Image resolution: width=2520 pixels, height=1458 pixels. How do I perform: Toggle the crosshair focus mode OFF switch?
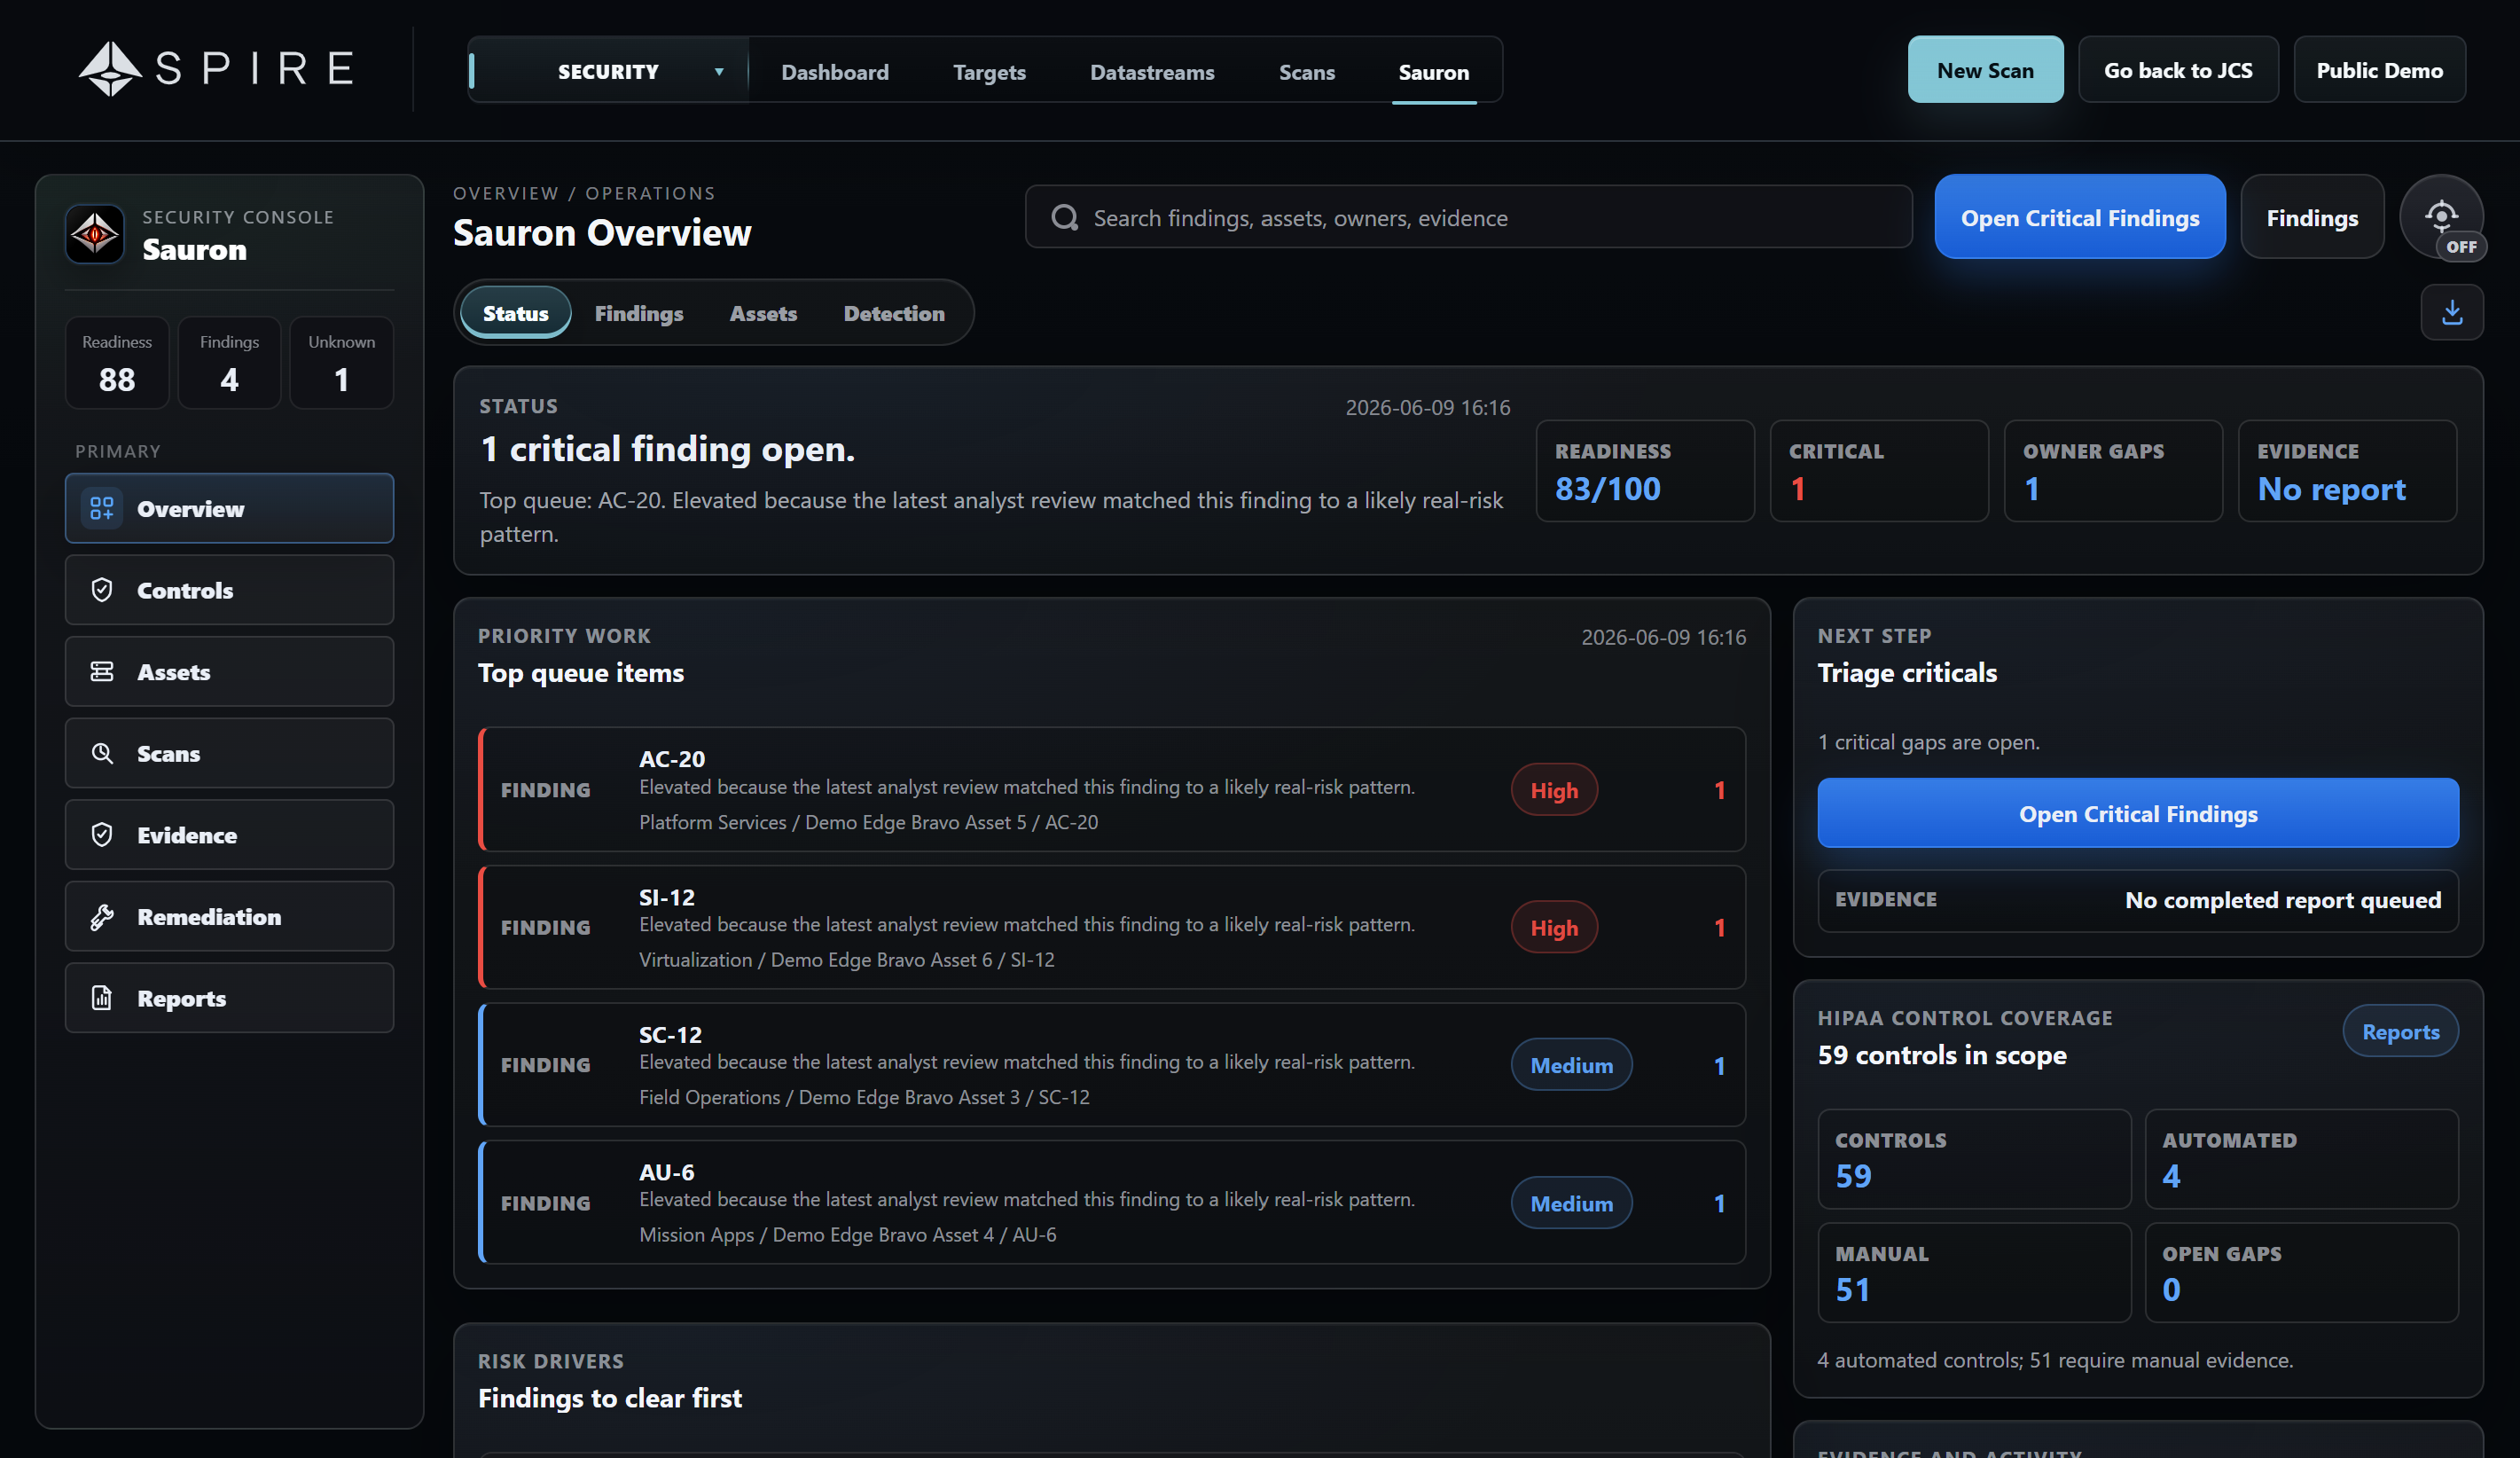pyautogui.click(x=2441, y=217)
